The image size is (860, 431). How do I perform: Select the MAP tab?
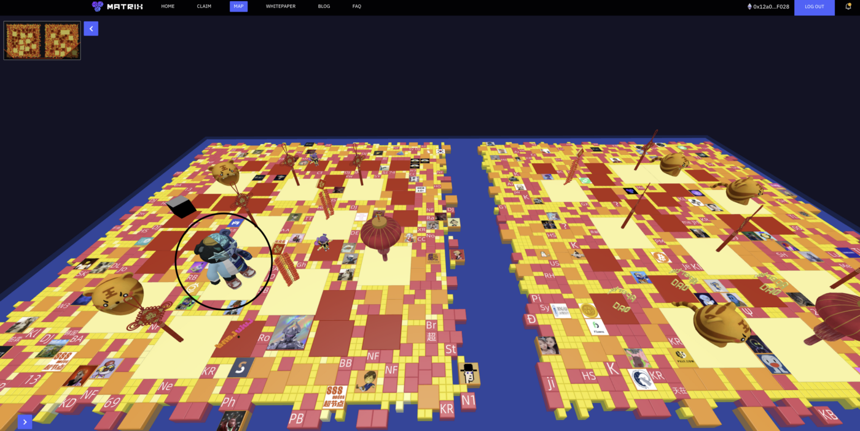tap(238, 7)
